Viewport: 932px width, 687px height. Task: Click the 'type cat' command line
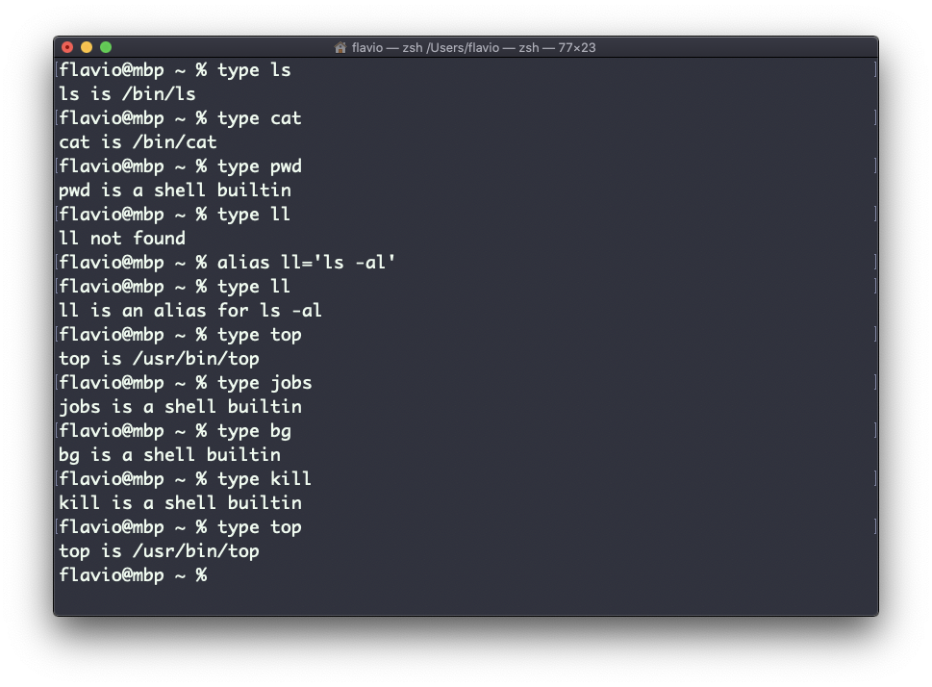coord(259,118)
